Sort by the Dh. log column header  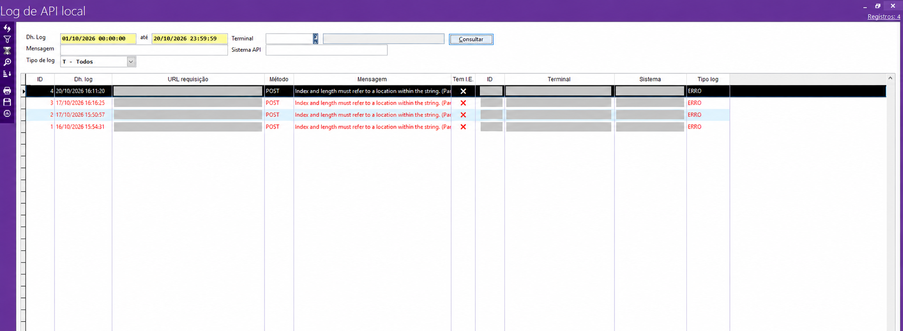tap(83, 79)
